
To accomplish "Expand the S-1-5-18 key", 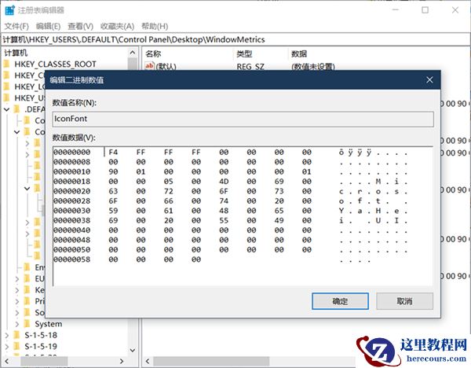I will point(7,335).
